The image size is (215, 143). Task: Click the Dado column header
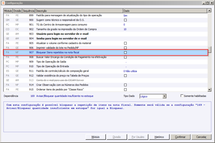click(x=165, y=11)
